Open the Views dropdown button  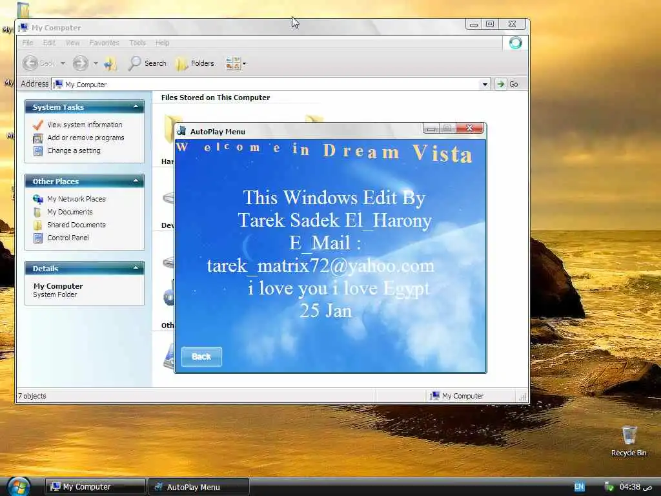[x=236, y=63]
